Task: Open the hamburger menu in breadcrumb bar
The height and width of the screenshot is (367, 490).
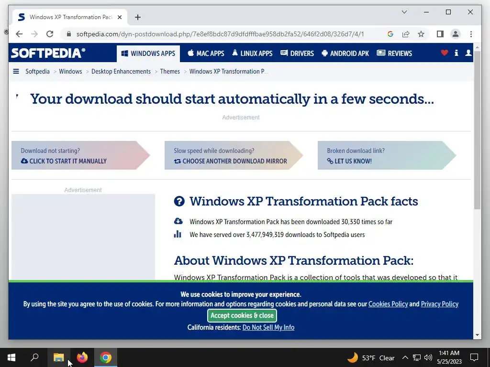Action: [x=16, y=71]
